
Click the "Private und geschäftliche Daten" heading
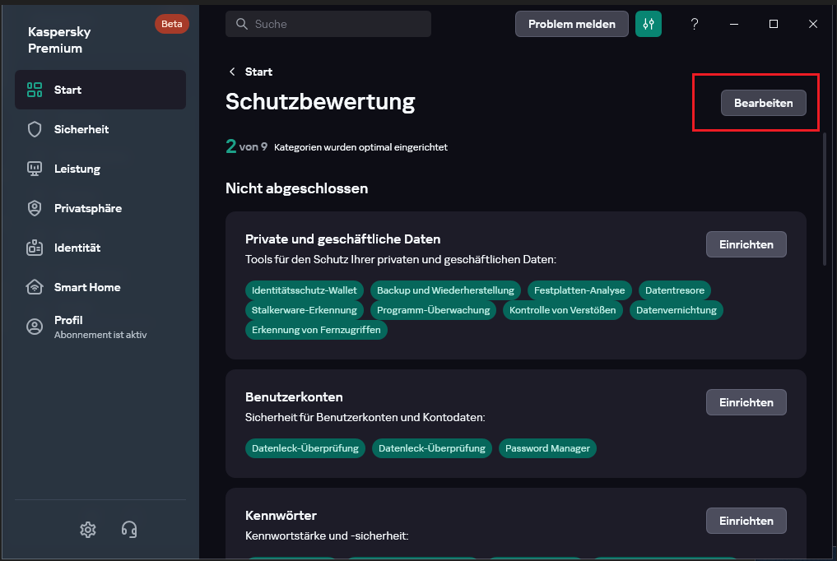pyautogui.click(x=342, y=239)
